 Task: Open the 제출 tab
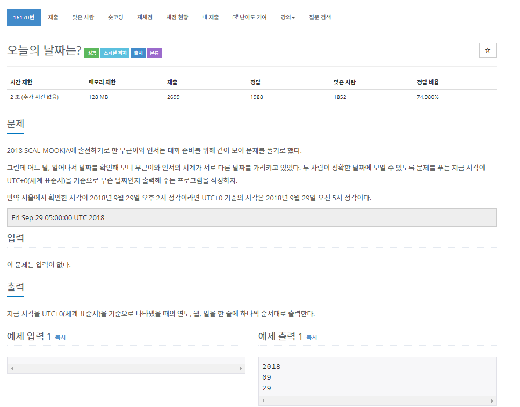point(53,17)
